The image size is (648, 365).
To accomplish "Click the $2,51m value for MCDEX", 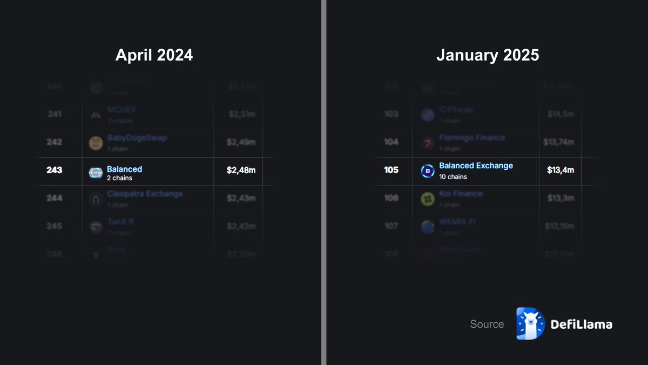I will coord(242,114).
